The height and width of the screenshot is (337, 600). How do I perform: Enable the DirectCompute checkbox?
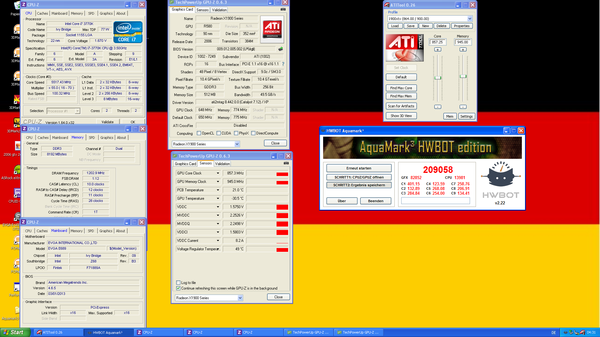click(x=253, y=133)
